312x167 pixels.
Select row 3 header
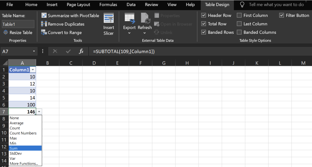(4, 84)
